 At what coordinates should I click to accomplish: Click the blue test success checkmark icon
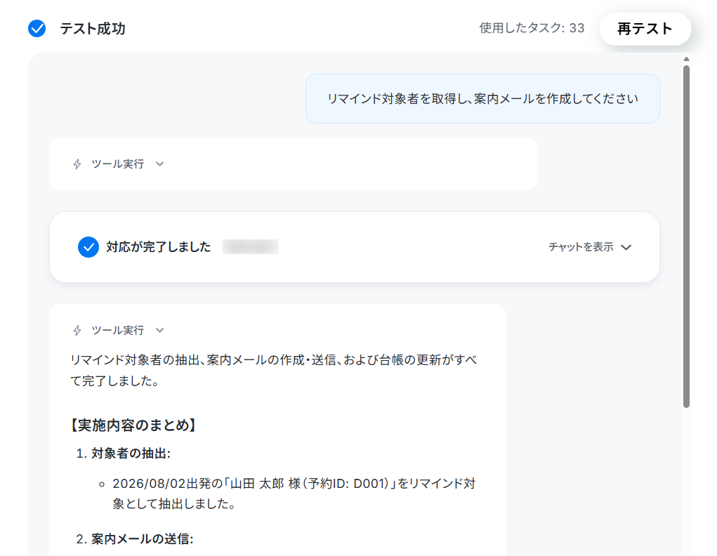pyautogui.click(x=37, y=28)
